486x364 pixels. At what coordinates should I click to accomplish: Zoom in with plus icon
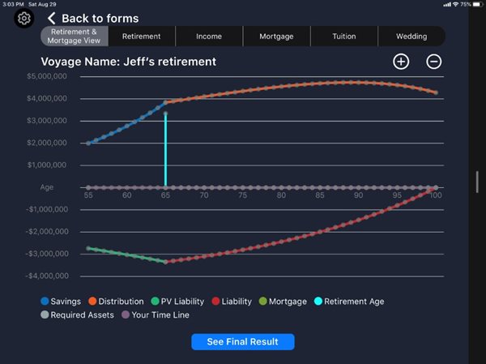point(401,62)
